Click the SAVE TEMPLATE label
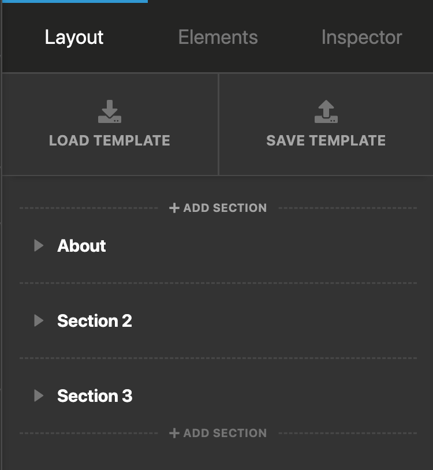Viewport: 433px width, 470px height. pyautogui.click(x=326, y=140)
